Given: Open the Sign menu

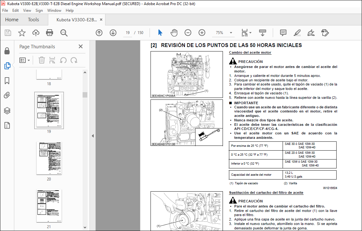Looking at the screenshot, I should tap(39, 10).
